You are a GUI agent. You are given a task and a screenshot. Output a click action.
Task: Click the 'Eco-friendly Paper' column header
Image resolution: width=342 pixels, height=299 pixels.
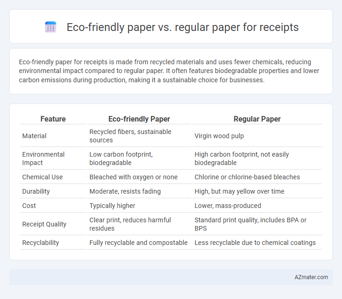[139, 119]
